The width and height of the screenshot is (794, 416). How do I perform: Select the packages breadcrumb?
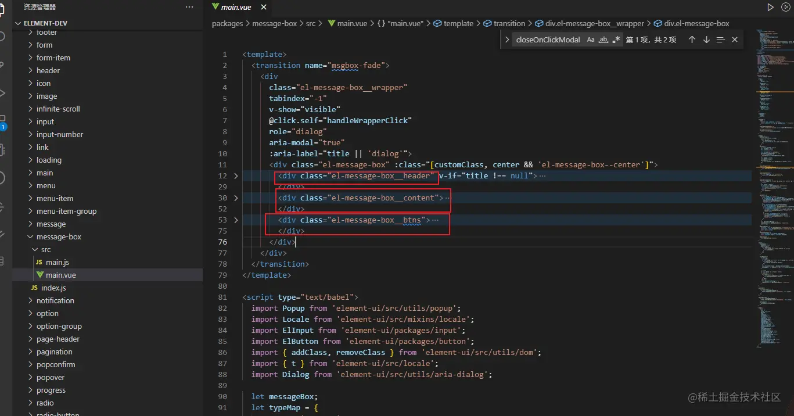click(x=227, y=23)
